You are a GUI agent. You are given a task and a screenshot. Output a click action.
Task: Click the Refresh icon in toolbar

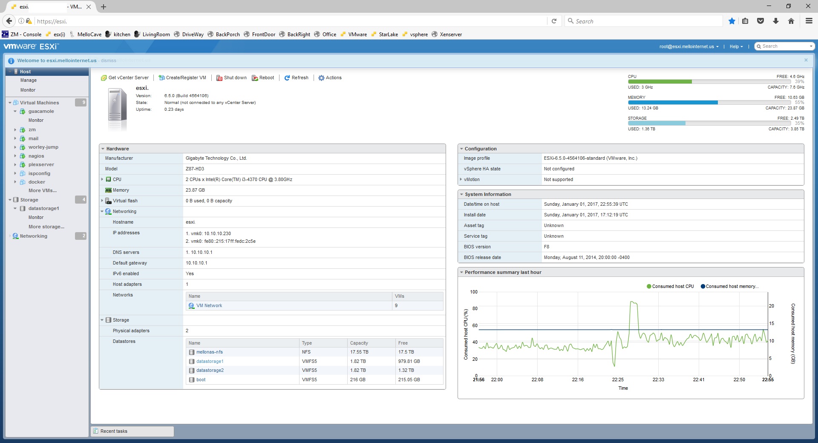pos(287,78)
